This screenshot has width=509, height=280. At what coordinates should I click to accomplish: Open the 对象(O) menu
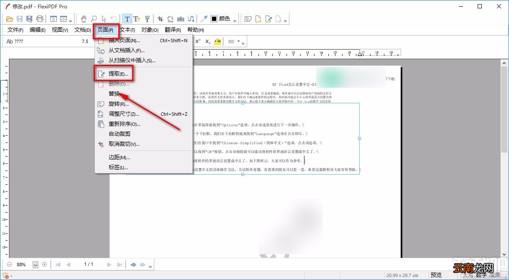(x=150, y=30)
